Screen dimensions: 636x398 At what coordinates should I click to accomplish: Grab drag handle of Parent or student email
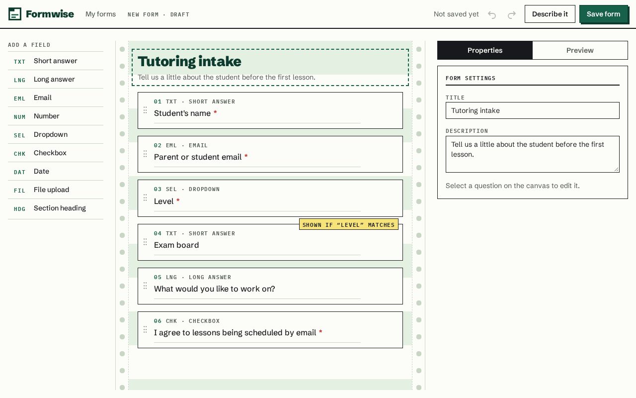pyautogui.click(x=145, y=154)
